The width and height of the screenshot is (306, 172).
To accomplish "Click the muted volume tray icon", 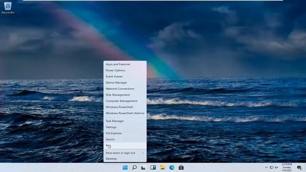I will [276, 168].
